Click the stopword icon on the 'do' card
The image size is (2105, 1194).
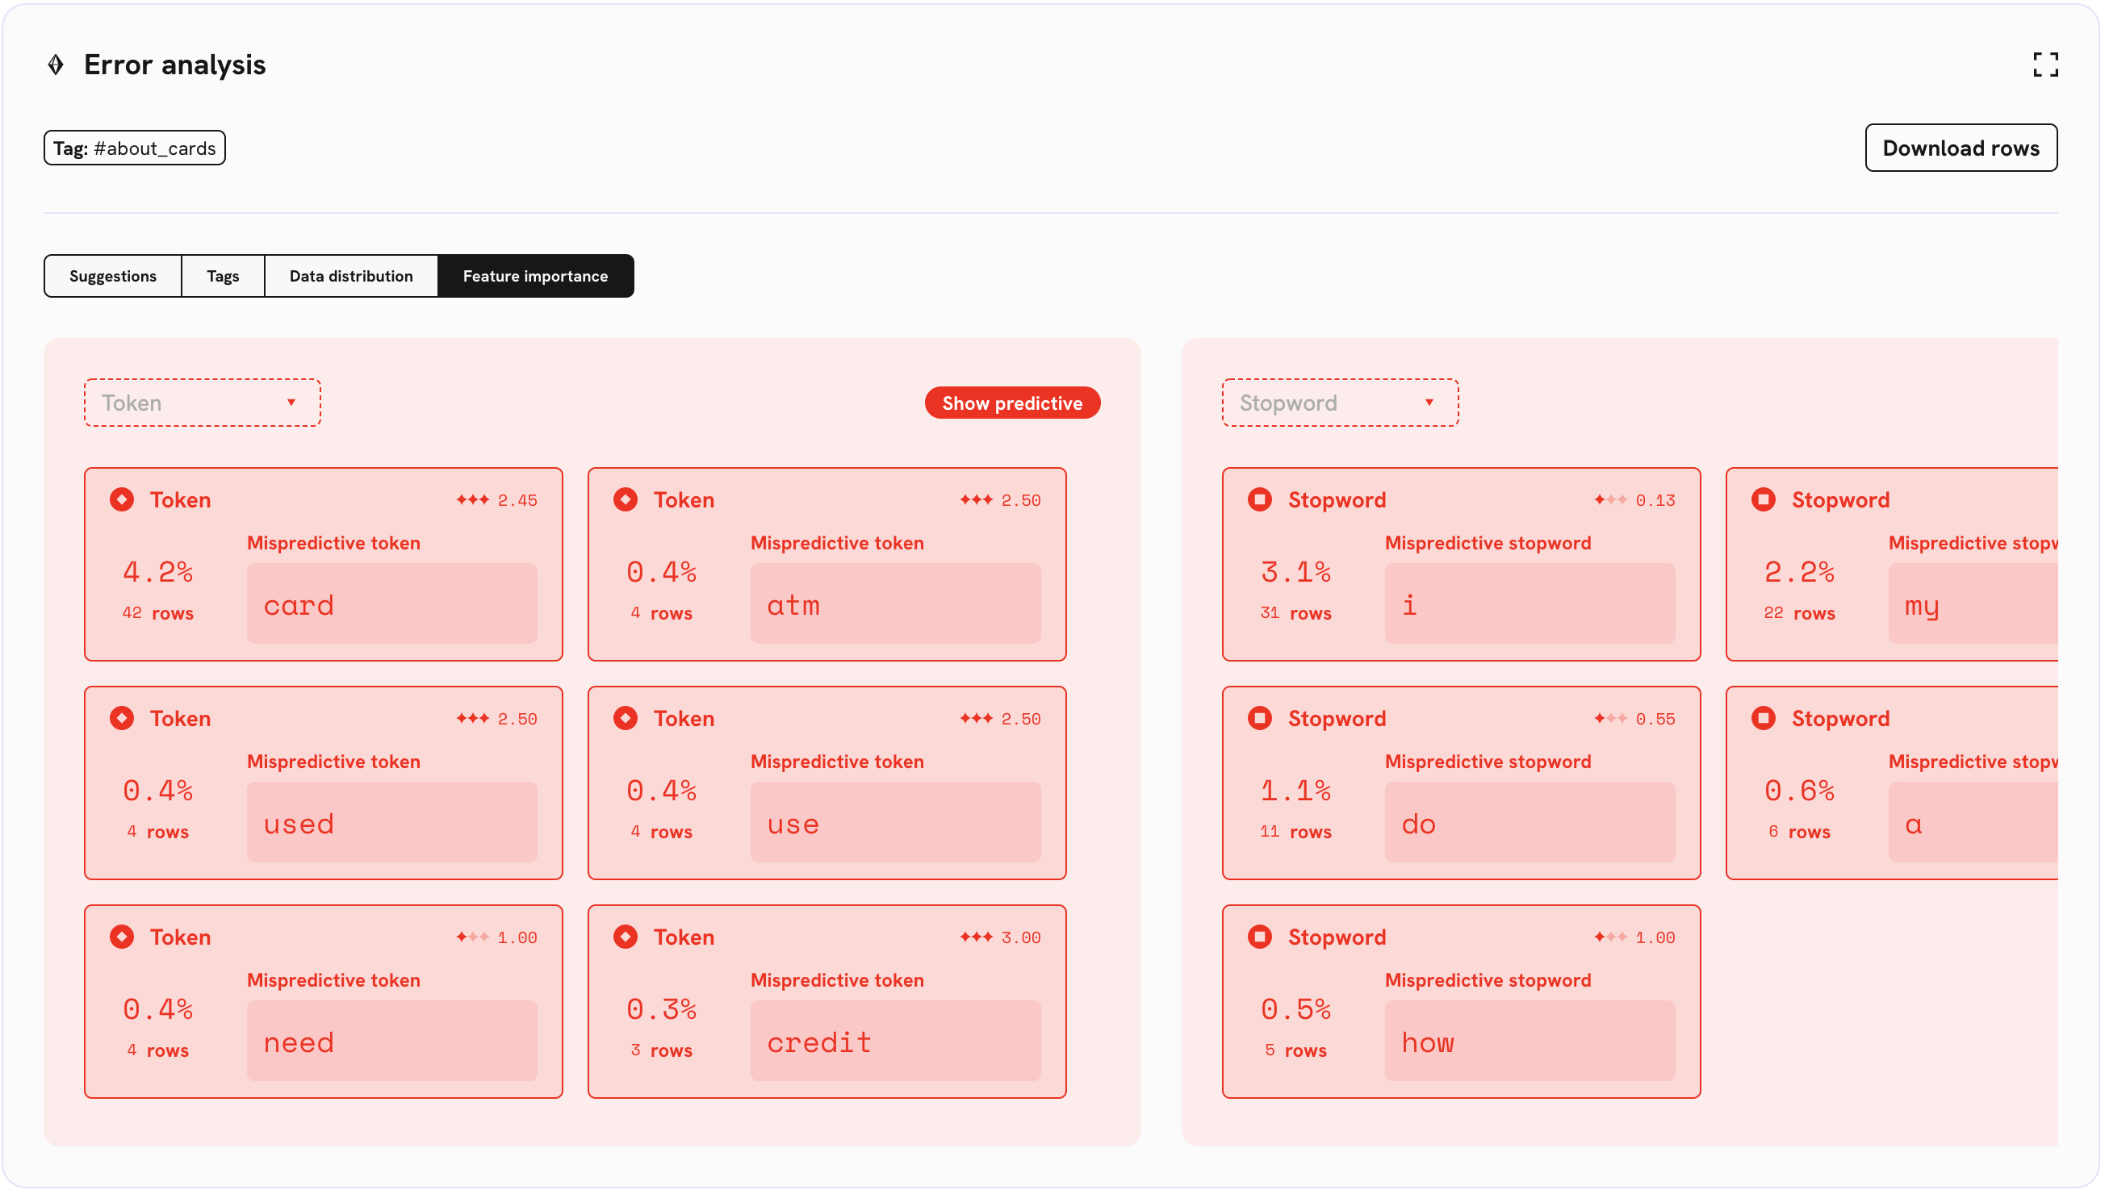pos(1262,719)
